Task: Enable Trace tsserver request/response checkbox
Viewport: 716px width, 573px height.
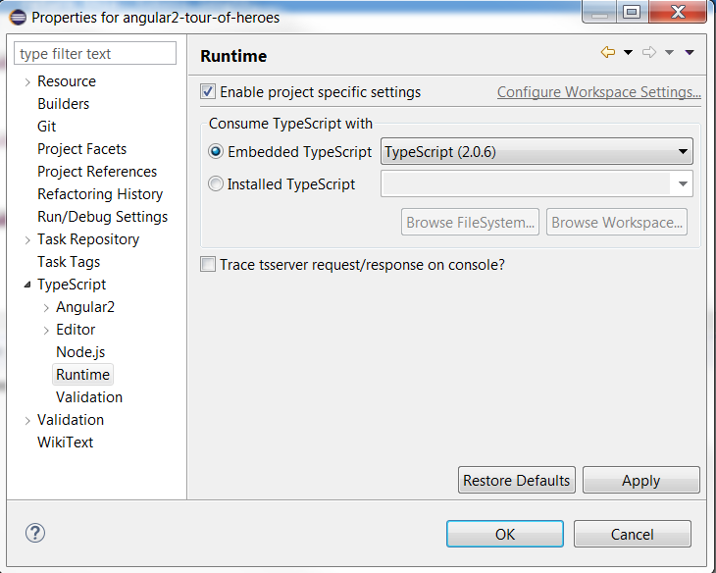Action: click(x=208, y=264)
